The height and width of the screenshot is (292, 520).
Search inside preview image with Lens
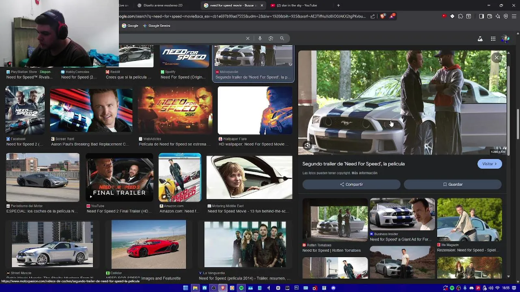(x=308, y=146)
